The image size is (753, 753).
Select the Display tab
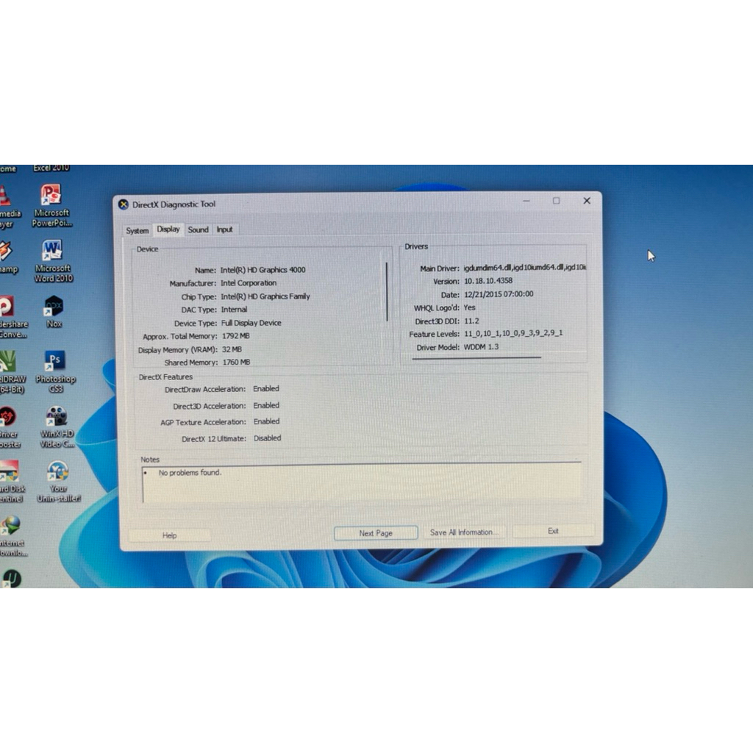(168, 229)
